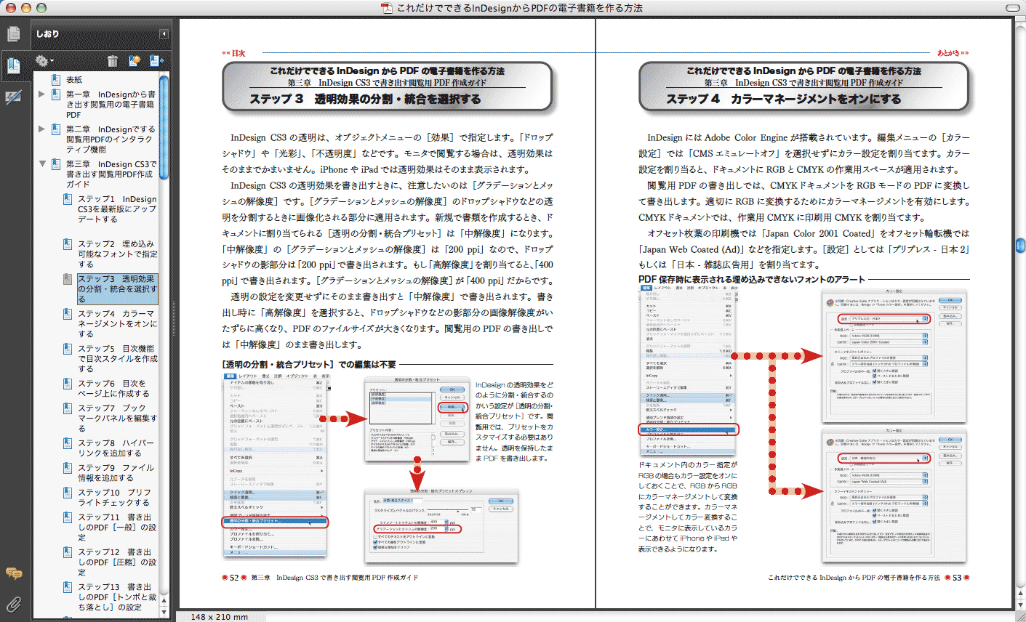
Task: Jump to ステップ11 書き出しのPDF［一般］の設定
Action: (117, 528)
